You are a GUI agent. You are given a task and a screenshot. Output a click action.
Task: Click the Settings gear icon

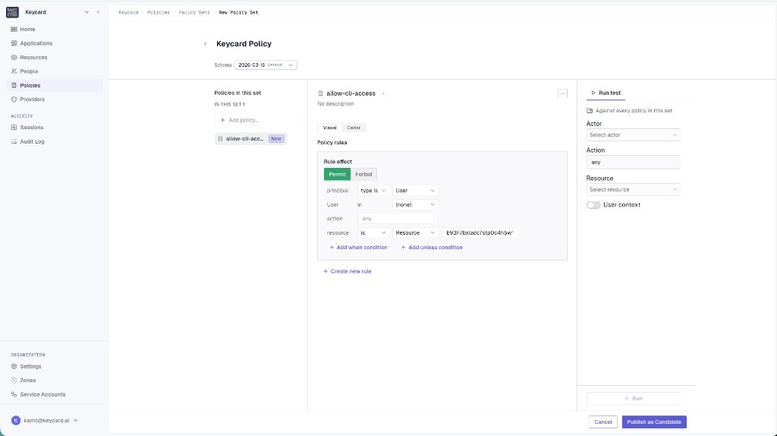[14, 366]
